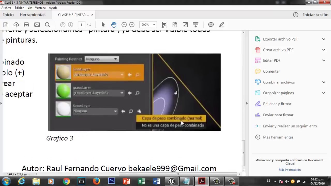The image size is (331, 186).
Task: Click the upload to cloud icon
Action: pyautogui.click(x=16, y=25)
